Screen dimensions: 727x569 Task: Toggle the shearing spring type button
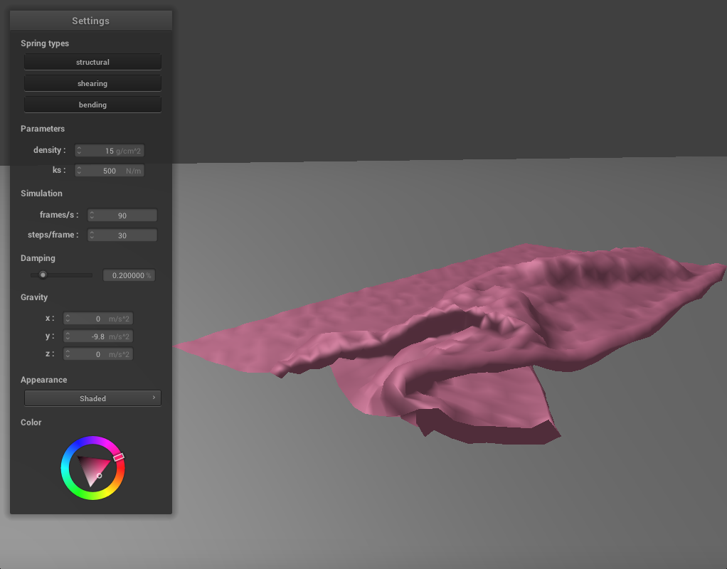92,83
